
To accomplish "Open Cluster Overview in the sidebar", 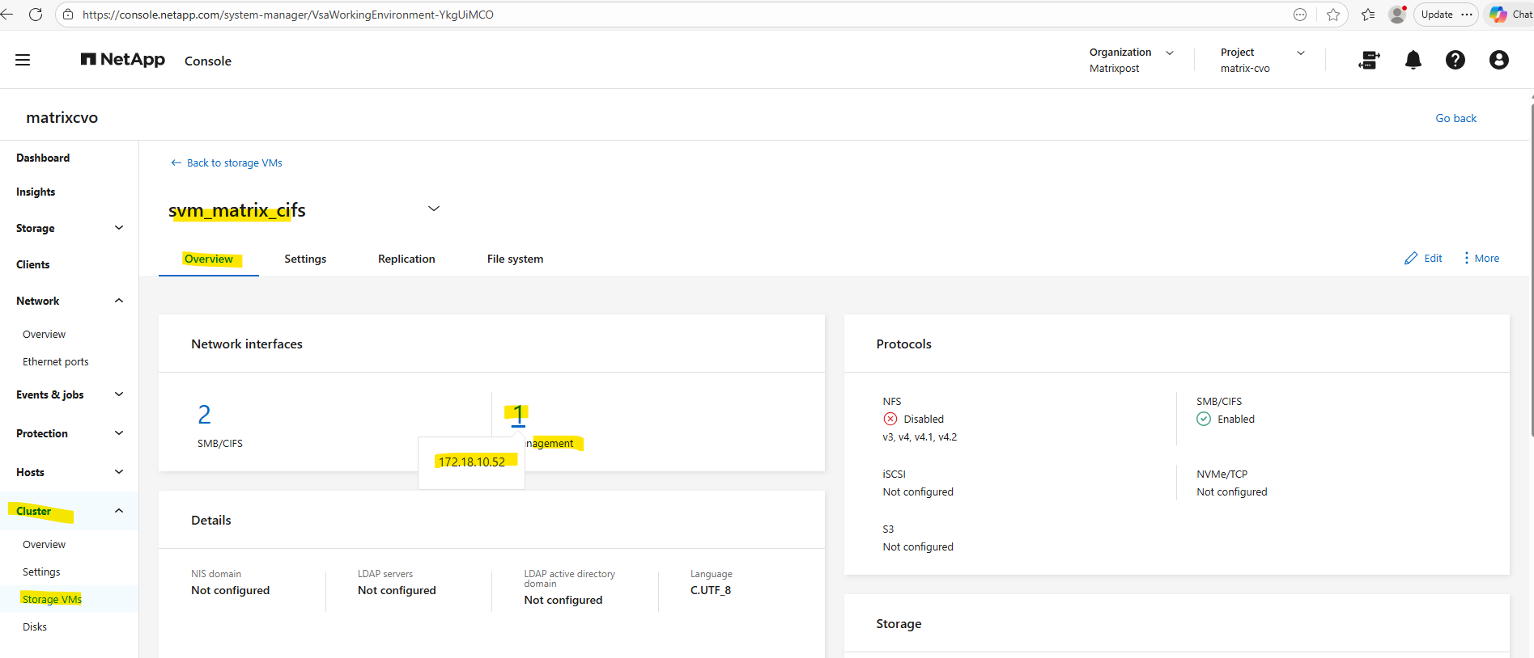I will pyautogui.click(x=44, y=544).
